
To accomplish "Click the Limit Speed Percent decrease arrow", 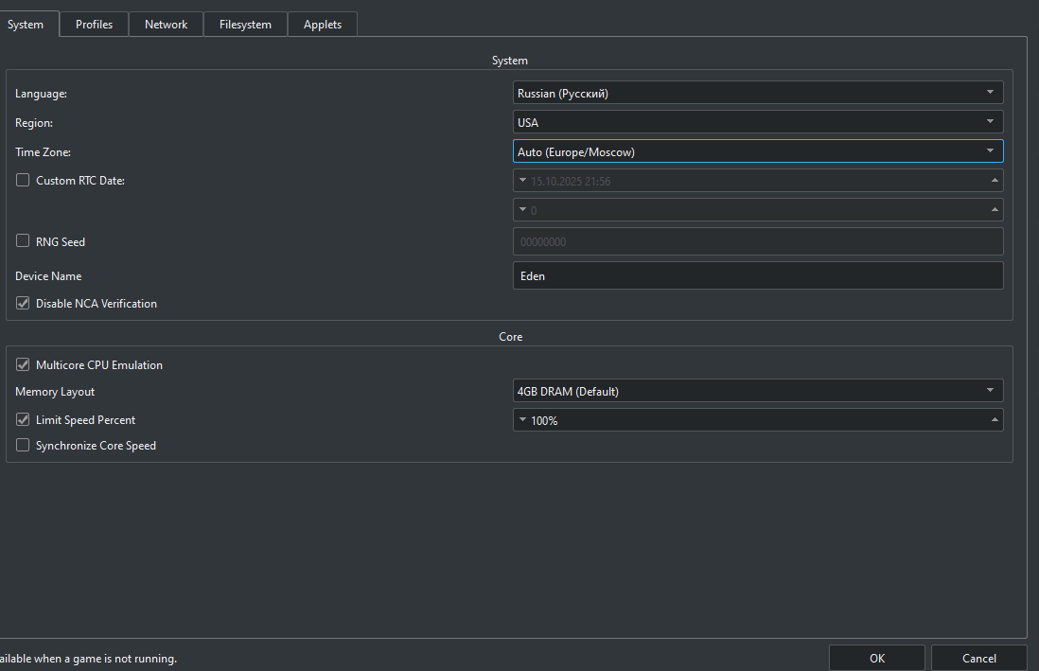I will [523, 419].
